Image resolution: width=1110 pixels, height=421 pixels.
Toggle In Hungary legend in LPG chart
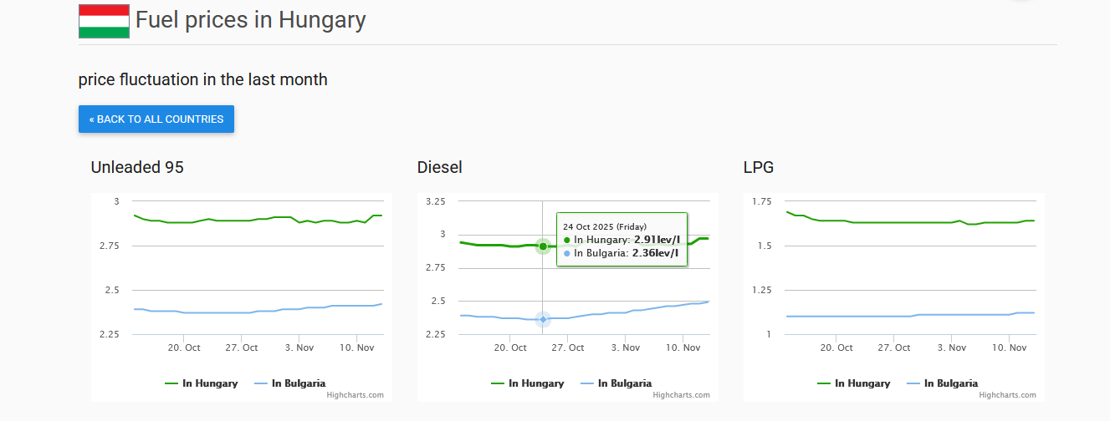tap(854, 383)
